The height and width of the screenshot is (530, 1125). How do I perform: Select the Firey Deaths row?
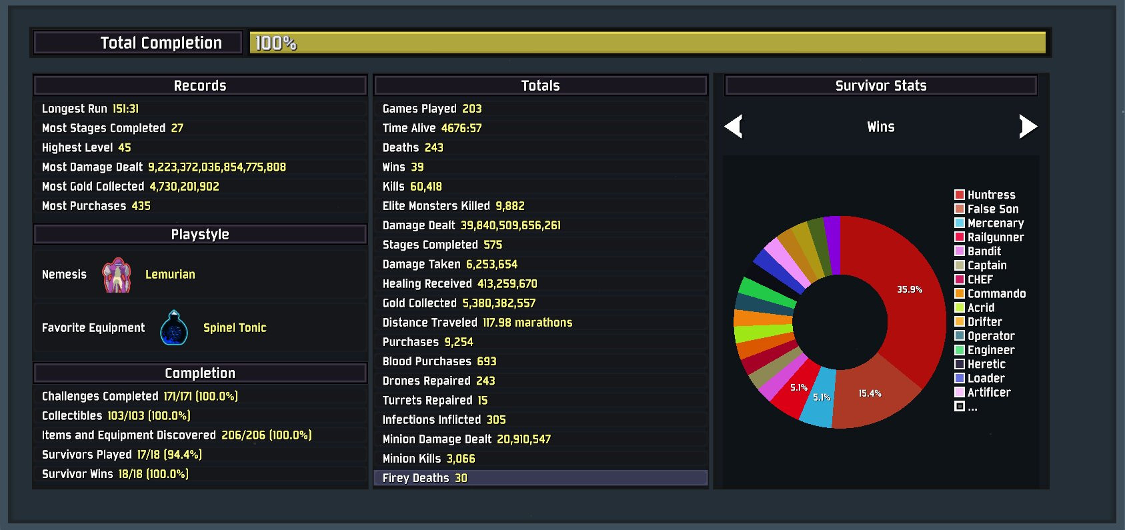coord(540,478)
